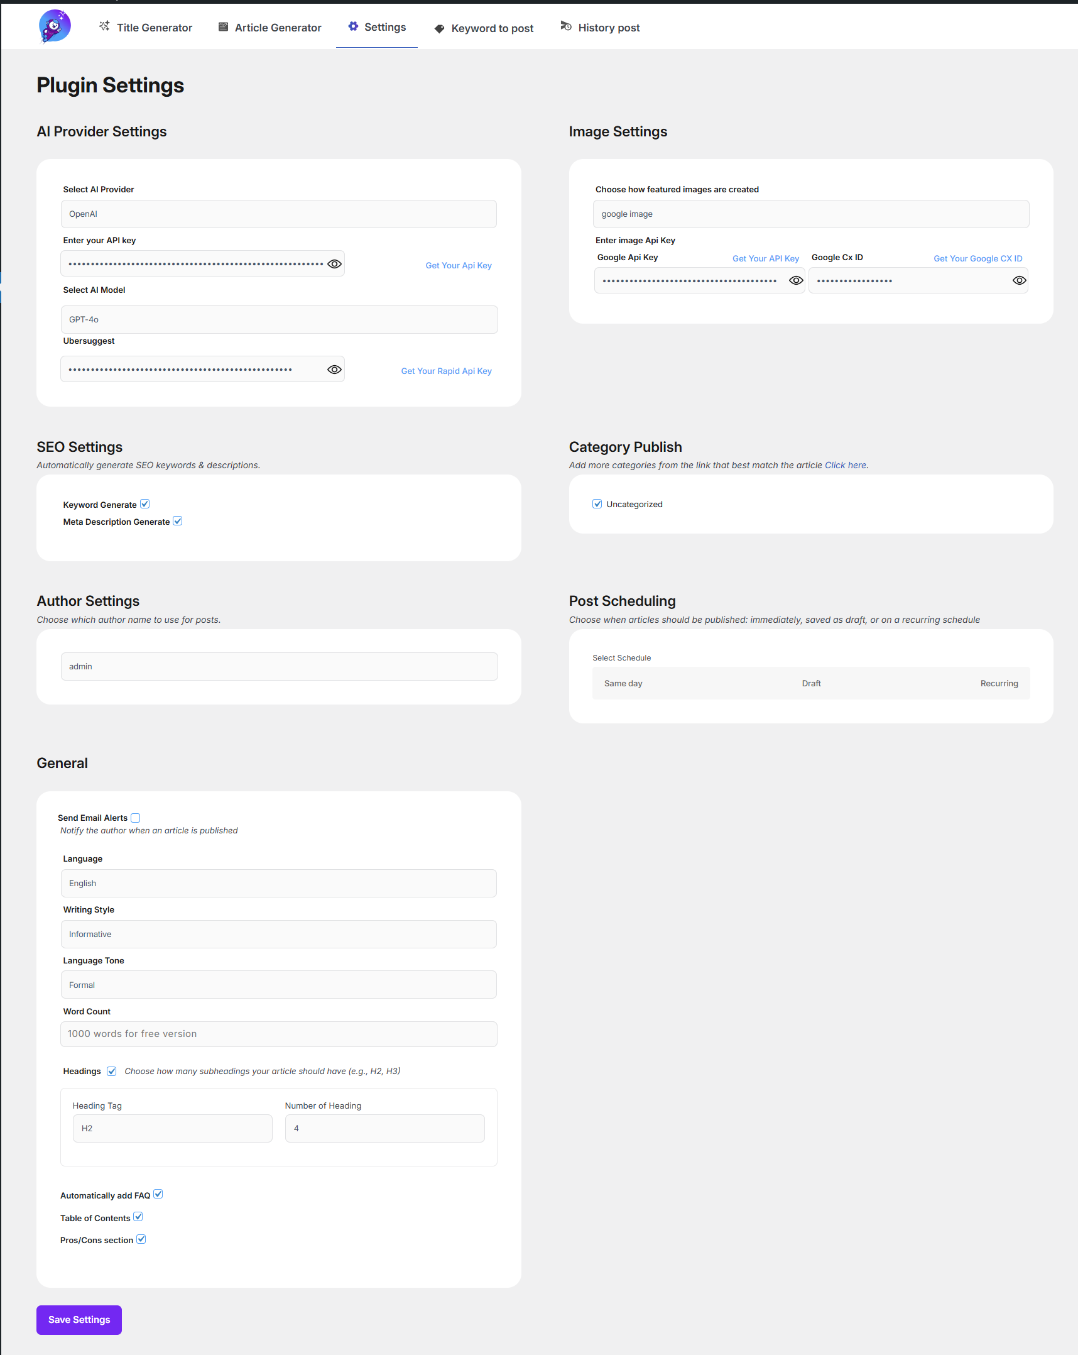The width and height of the screenshot is (1078, 1355).
Task: Open the Select AI Provider dropdown
Action: (x=278, y=214)
